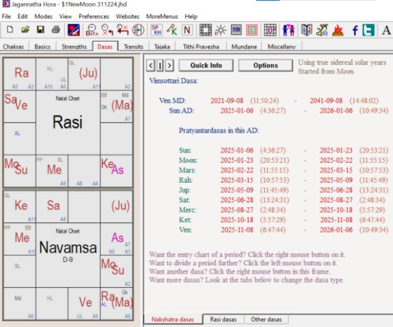Open the birth DATA clock icon
Screen dimensions: 393x327
click(x=92, y=30)
